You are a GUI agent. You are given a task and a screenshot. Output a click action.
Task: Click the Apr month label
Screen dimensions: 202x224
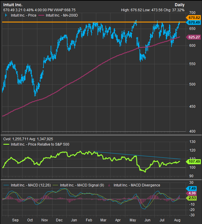pyautogui.click(x=118, y=220)
